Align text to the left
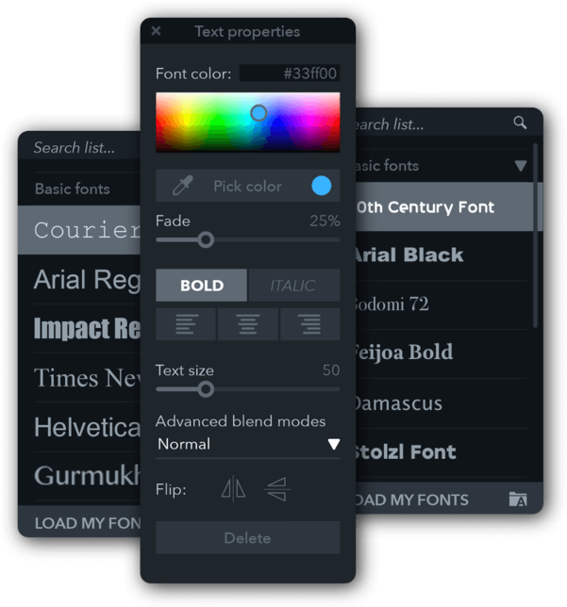This screenshot has width=567, height=607. [x=186, y=324]
